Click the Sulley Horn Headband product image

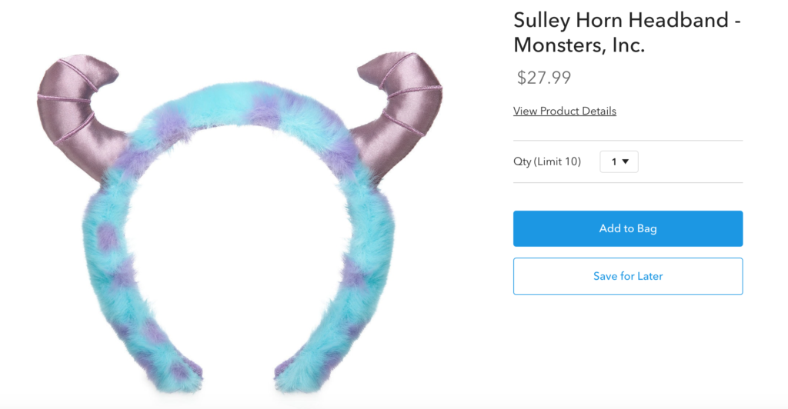click(240, 222)
